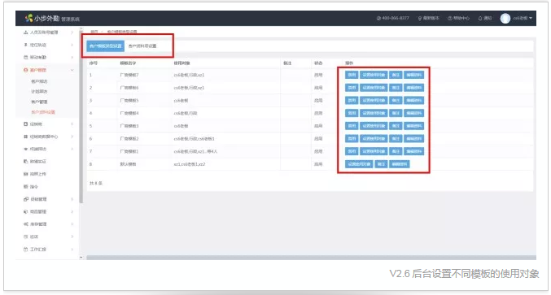Click 停用 button for 厂商模板7
The width and height of the screenshot is (551, 295).
click(352, 75)
